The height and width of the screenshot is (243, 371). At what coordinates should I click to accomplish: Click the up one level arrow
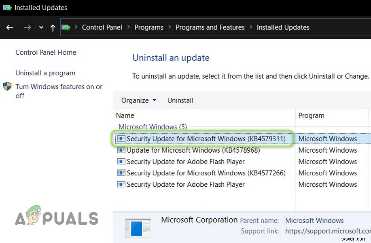coord(53,27)
